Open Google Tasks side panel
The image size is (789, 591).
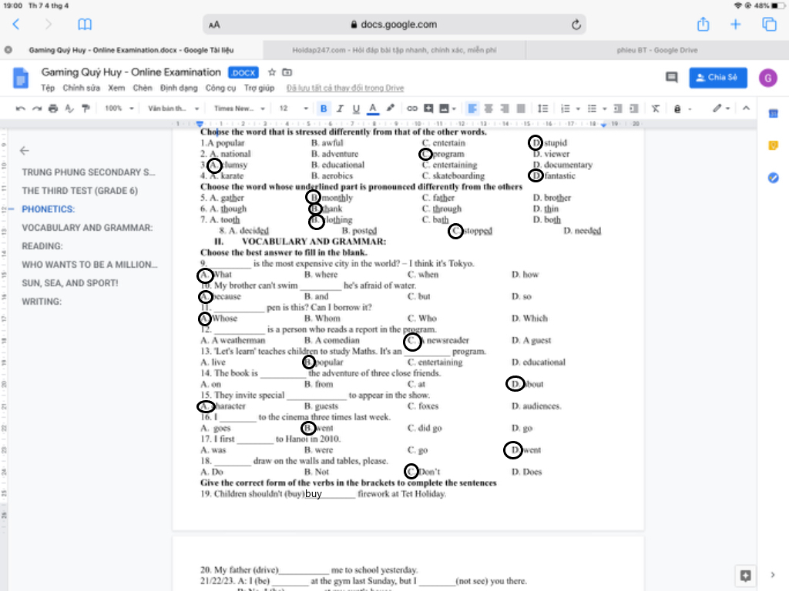pos(774,178)
